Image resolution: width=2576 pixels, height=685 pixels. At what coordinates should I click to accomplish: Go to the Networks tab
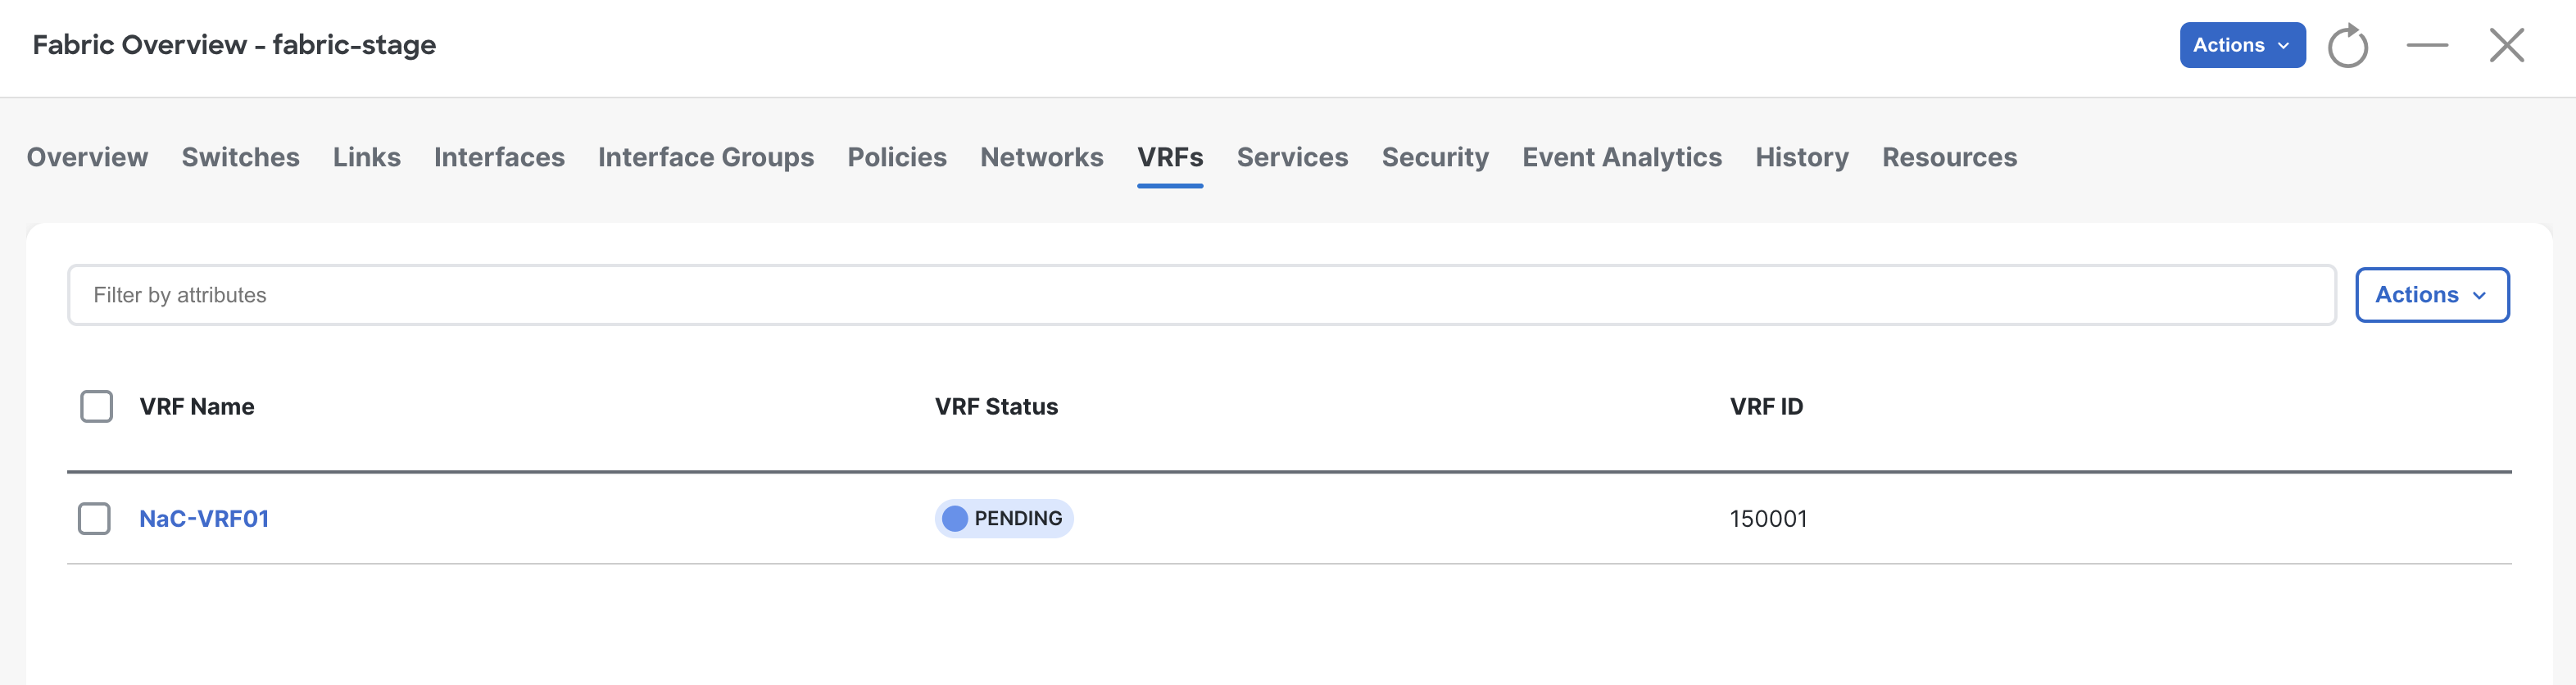pos(1041,157)
